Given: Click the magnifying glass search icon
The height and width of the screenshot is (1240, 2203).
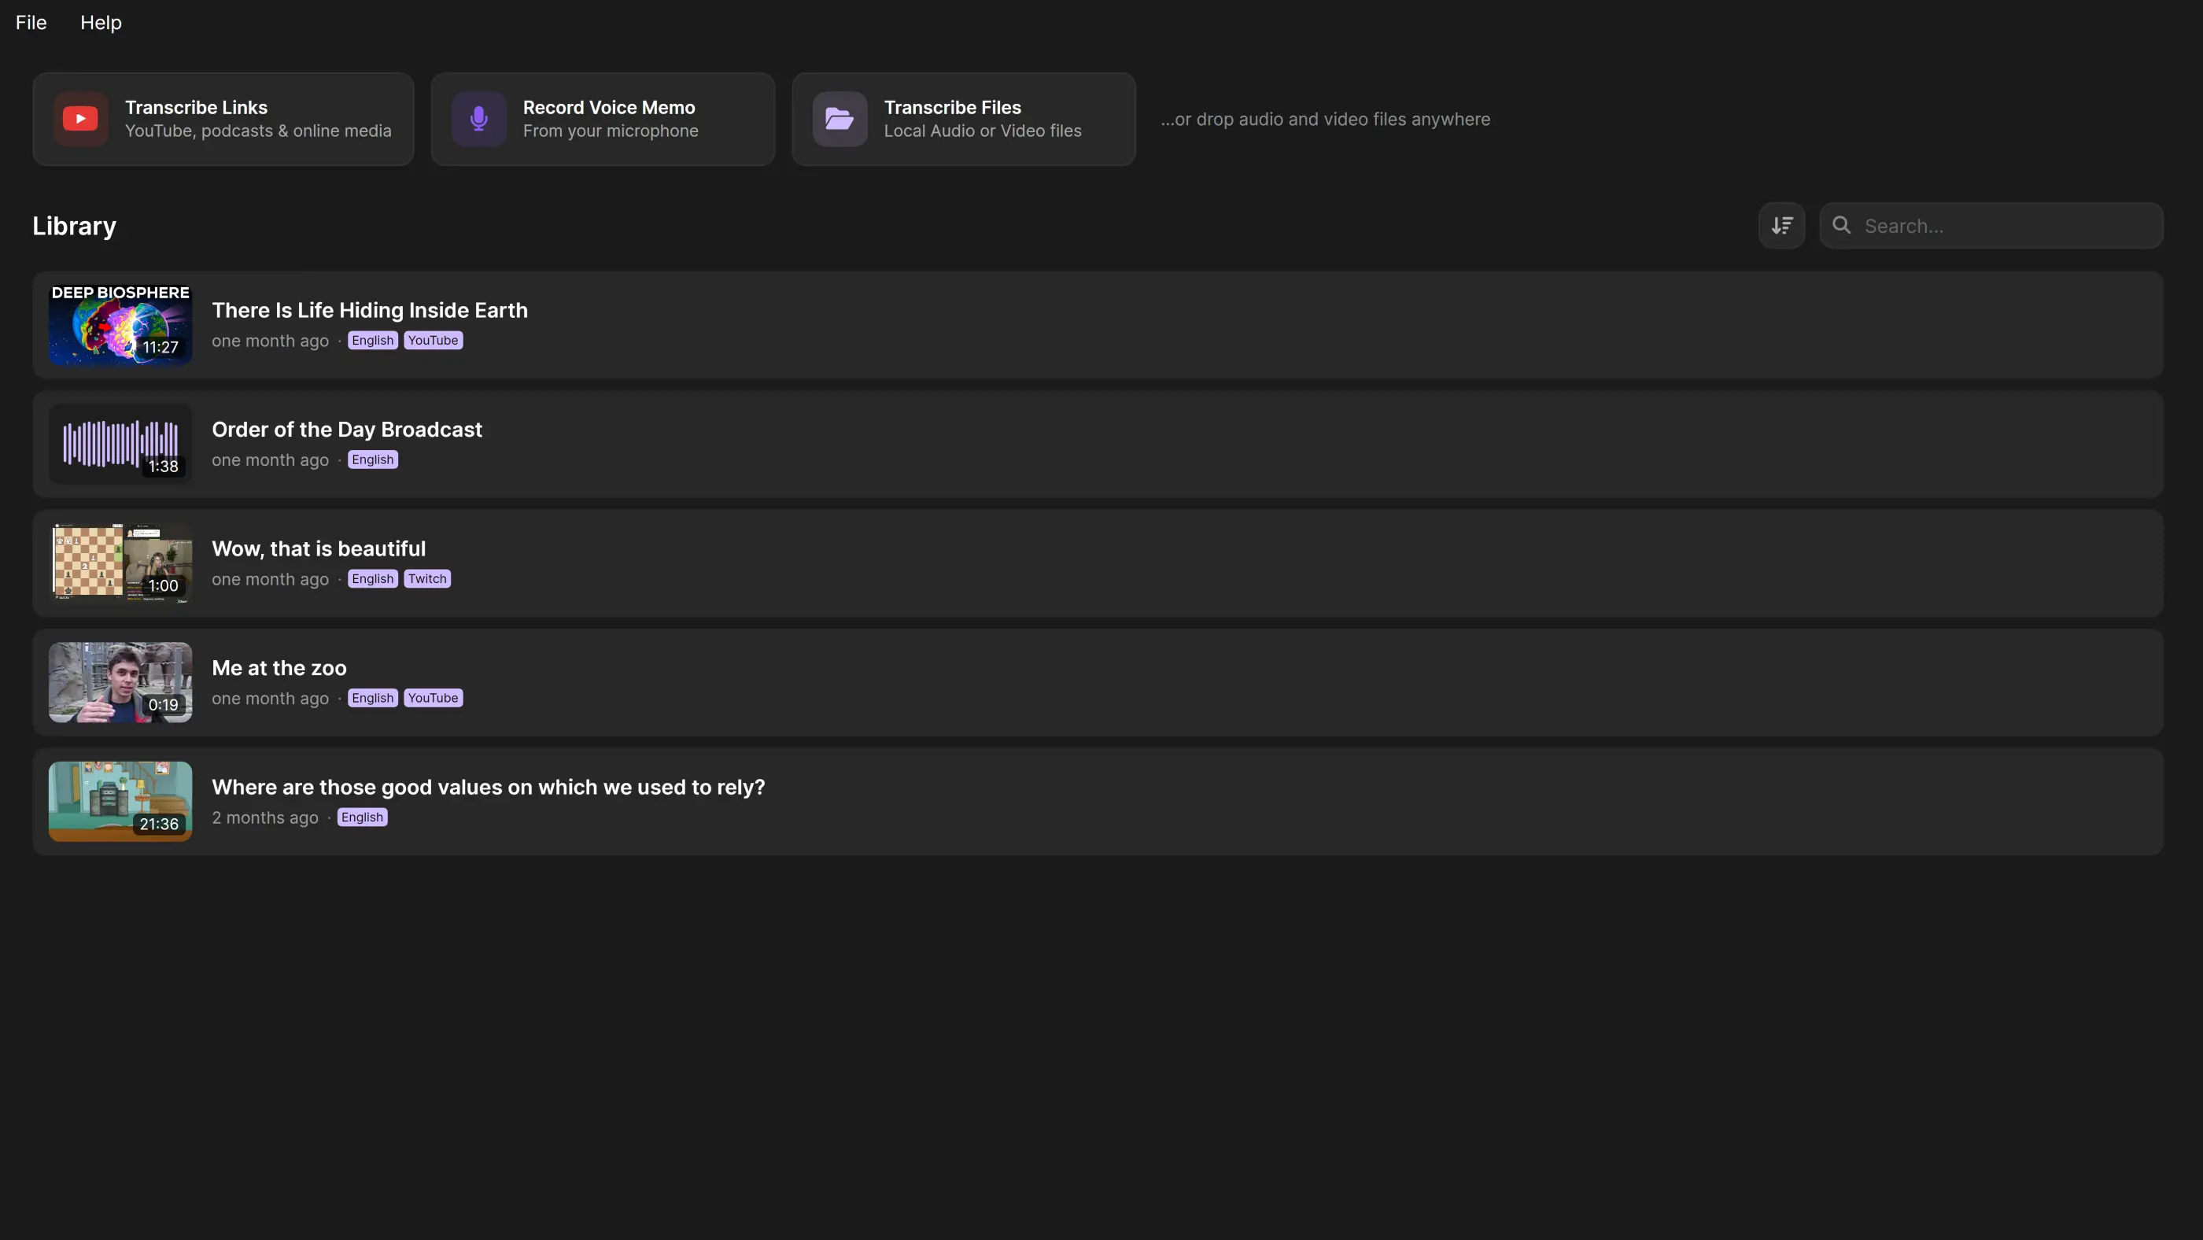Looking at the screenshot, I should point(1841,225).
